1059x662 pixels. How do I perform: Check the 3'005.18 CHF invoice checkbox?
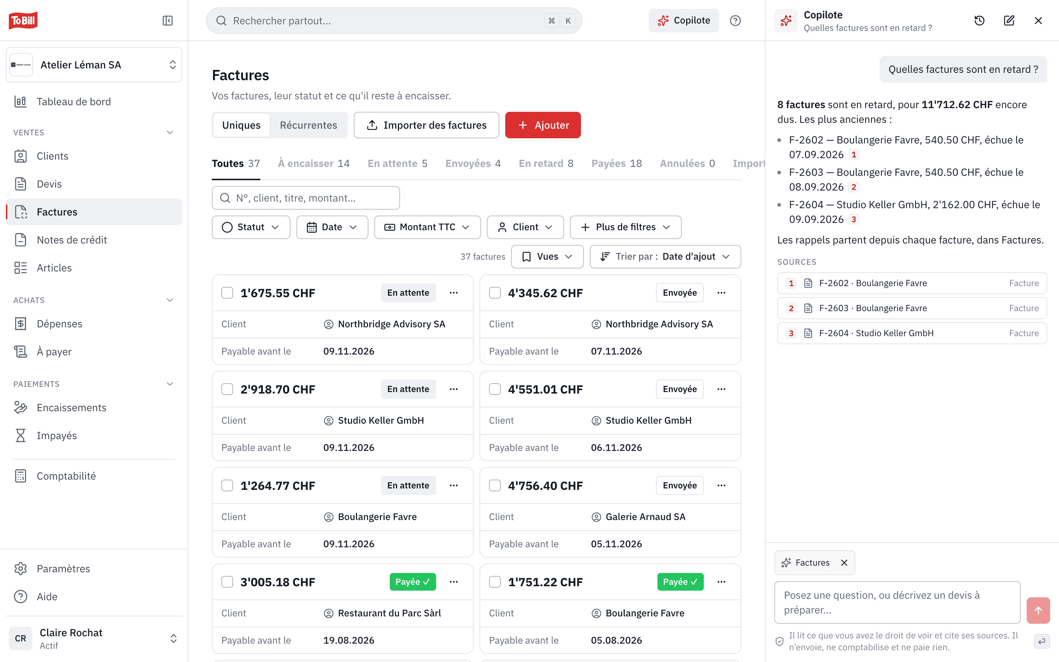[x=227, y=582]
